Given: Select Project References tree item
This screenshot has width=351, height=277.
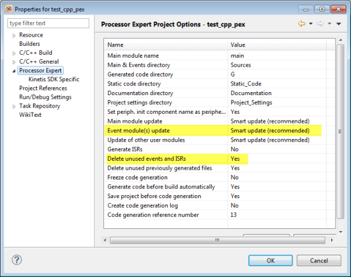Looking at the screenshot, I should pyautogui.click(x=43, y=88).
